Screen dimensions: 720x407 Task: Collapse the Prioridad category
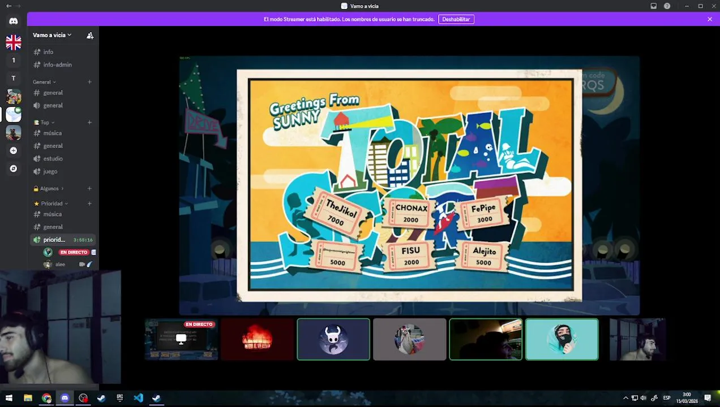(51, 203)
